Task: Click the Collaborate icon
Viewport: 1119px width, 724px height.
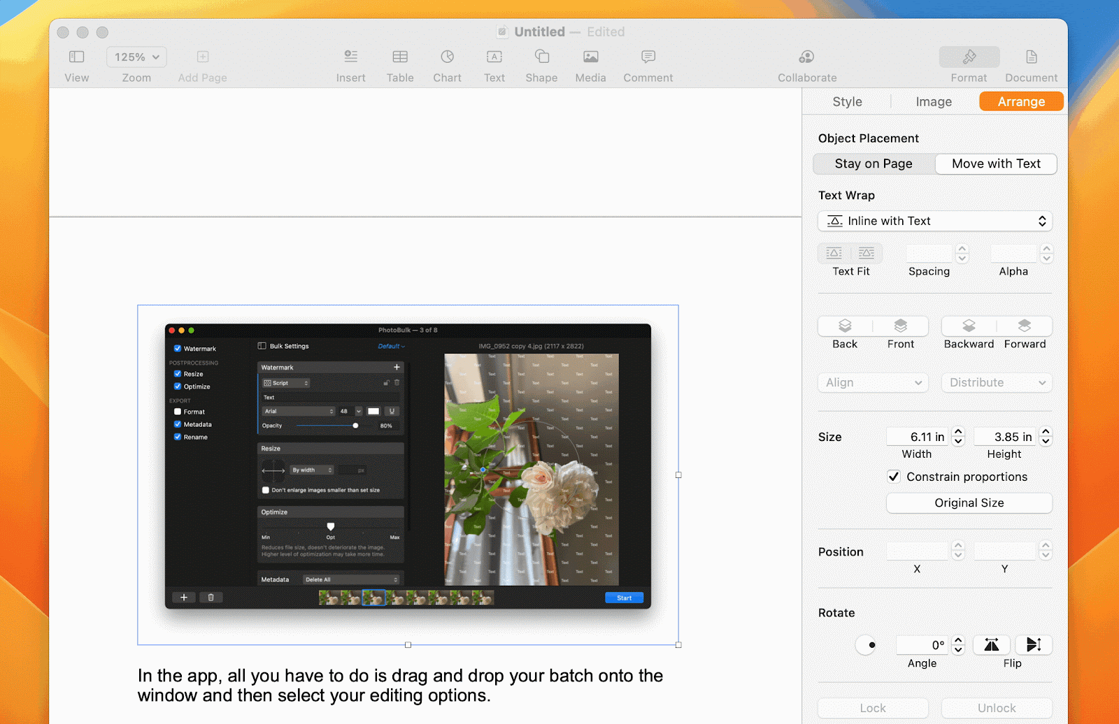Action: coord(807,57)
